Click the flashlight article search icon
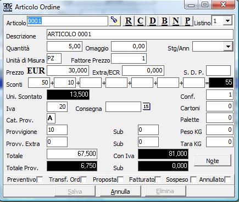The width and height of the screenshot is (239, 202). click(115, 21)
